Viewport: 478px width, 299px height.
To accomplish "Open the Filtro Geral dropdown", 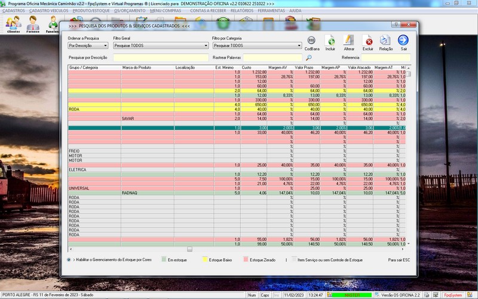I will coord(161,45).
